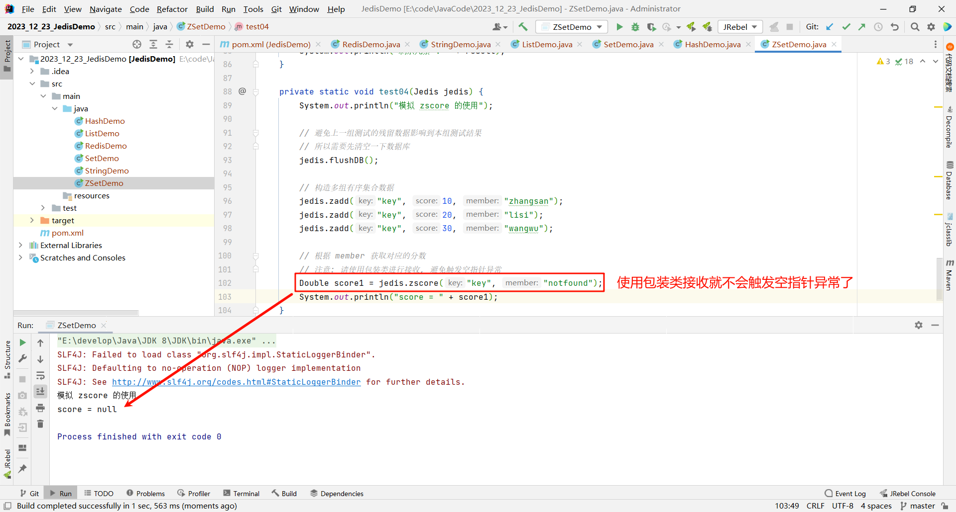Open the Profiler tool window
956x512 pixels.
click(194, 493)
